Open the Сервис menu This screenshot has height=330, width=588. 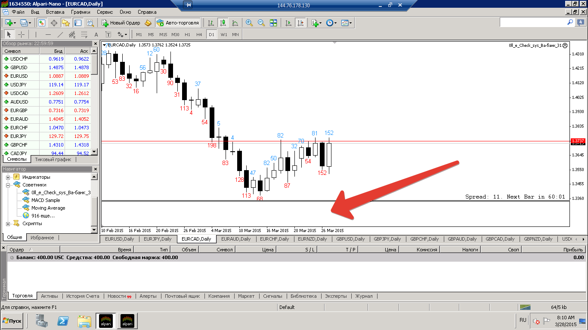[105, 12]
